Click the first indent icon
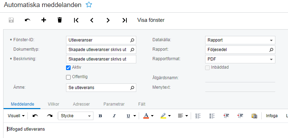 pos(226,116)
